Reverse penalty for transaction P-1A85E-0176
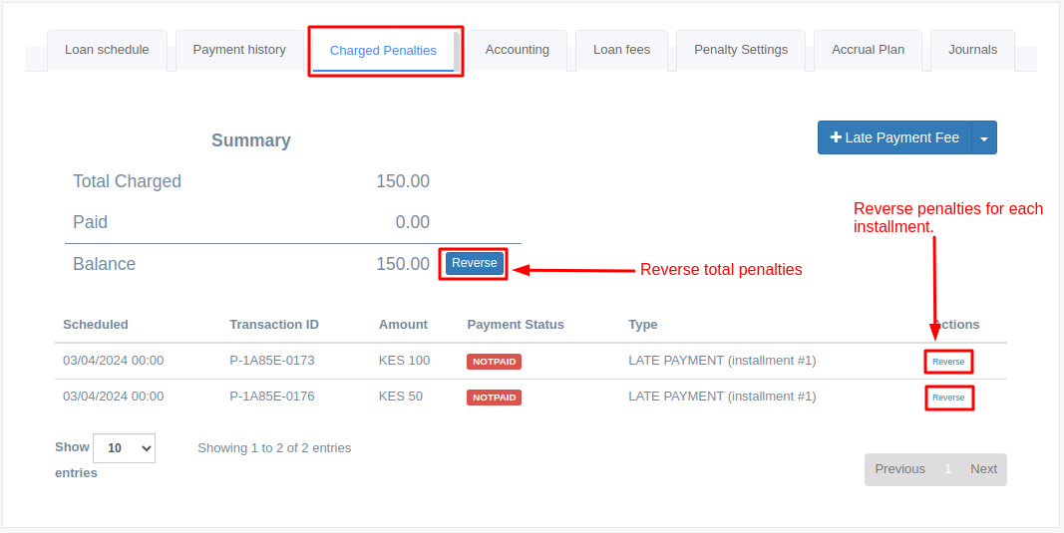1064x533 pixels. pos(948,398)
